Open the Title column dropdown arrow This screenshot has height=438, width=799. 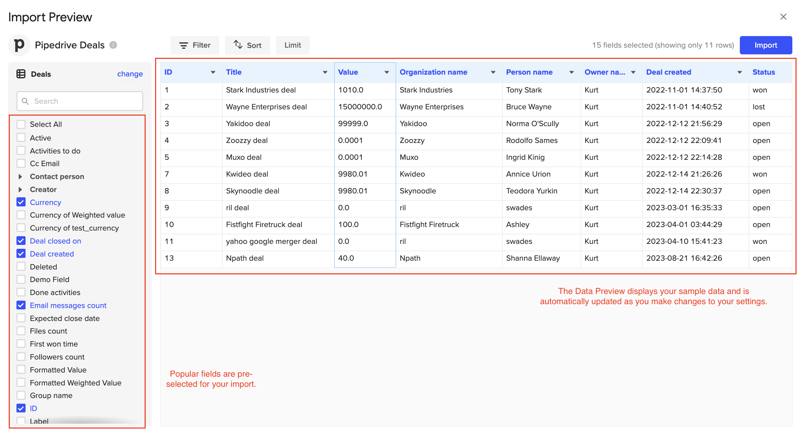pos(325,72)
